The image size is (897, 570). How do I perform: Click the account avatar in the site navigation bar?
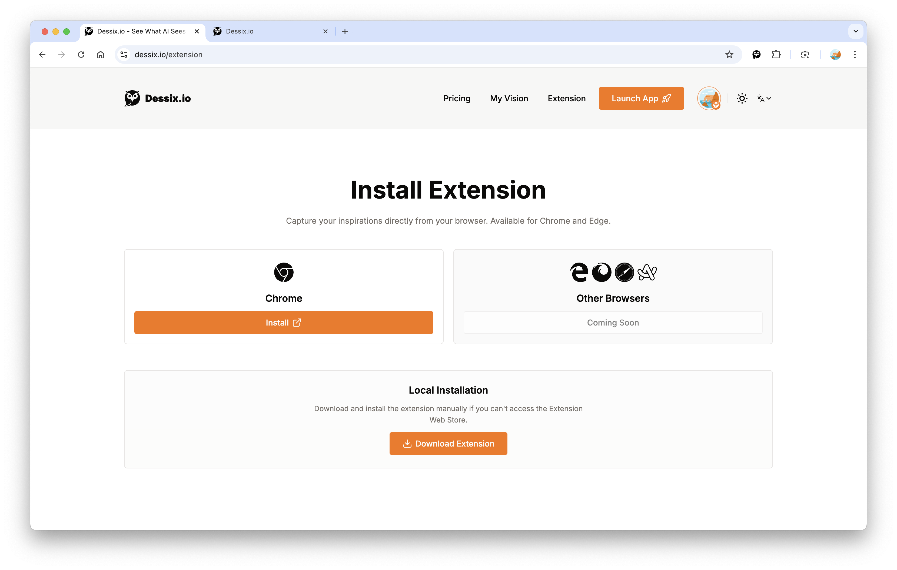709,98
